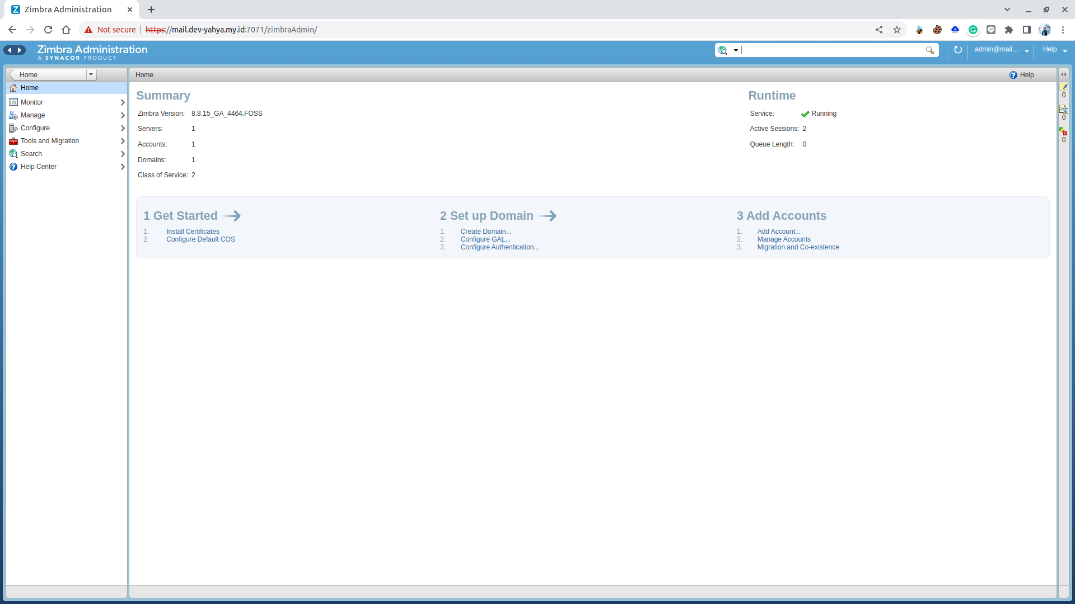This screenshot has height=604, width=1075.
Task: Open the browser extensions puzzle icon
Action: 1009,30
